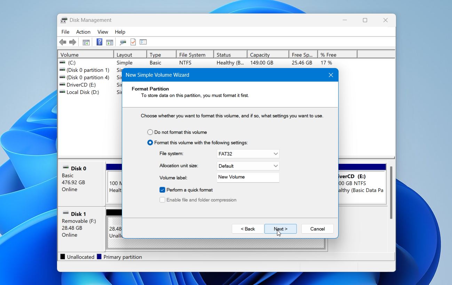Open the File menu
Screen dimensions: 452x285
(x=65, y=32)
